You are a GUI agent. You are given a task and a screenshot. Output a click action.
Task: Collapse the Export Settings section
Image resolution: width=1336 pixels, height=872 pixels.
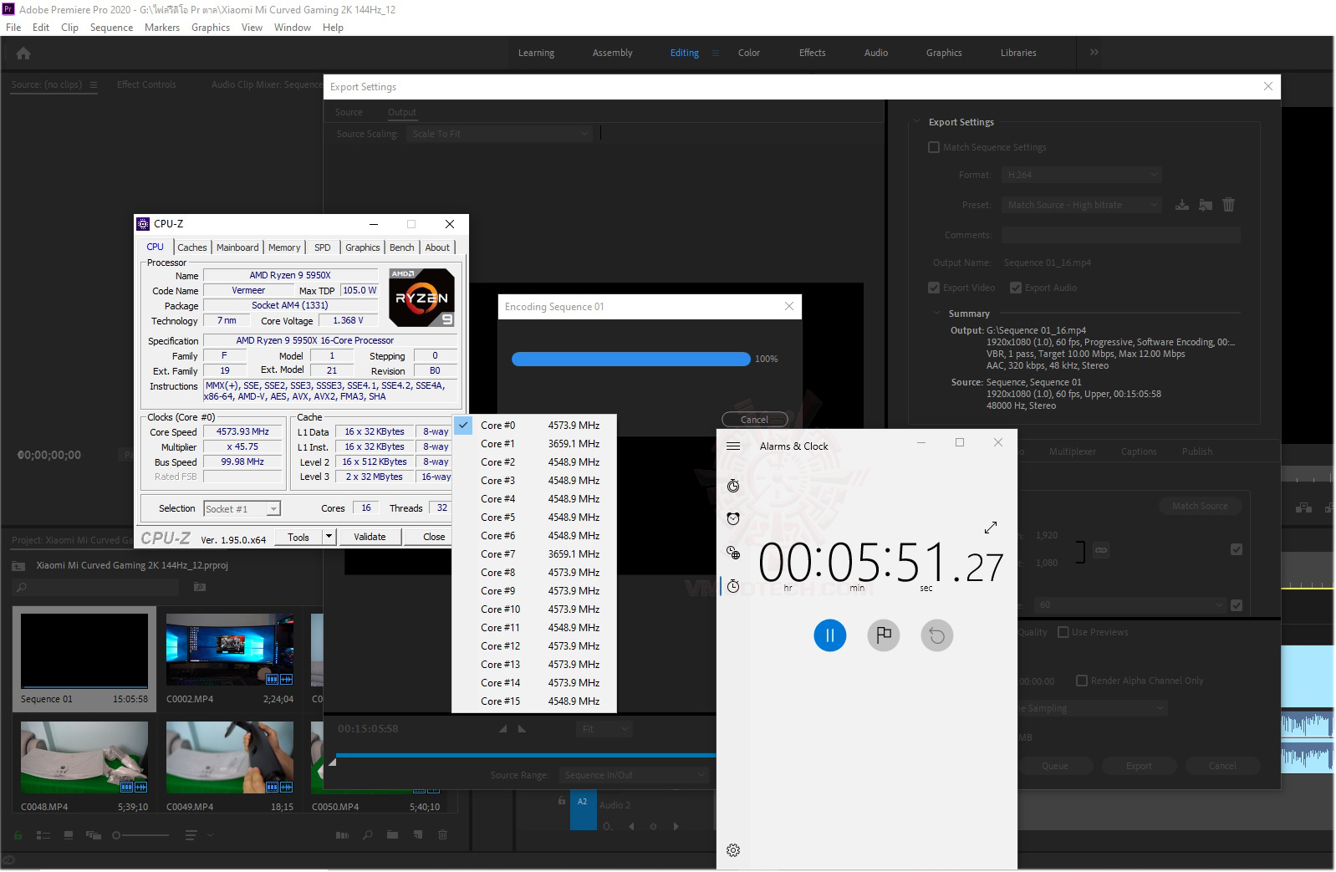917,122
